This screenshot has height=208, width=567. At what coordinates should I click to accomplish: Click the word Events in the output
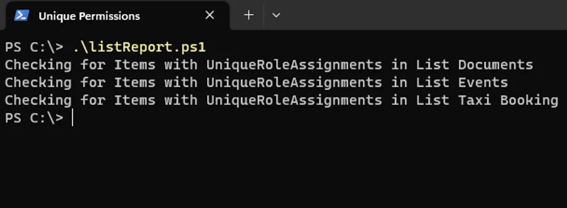click(483, 82)
